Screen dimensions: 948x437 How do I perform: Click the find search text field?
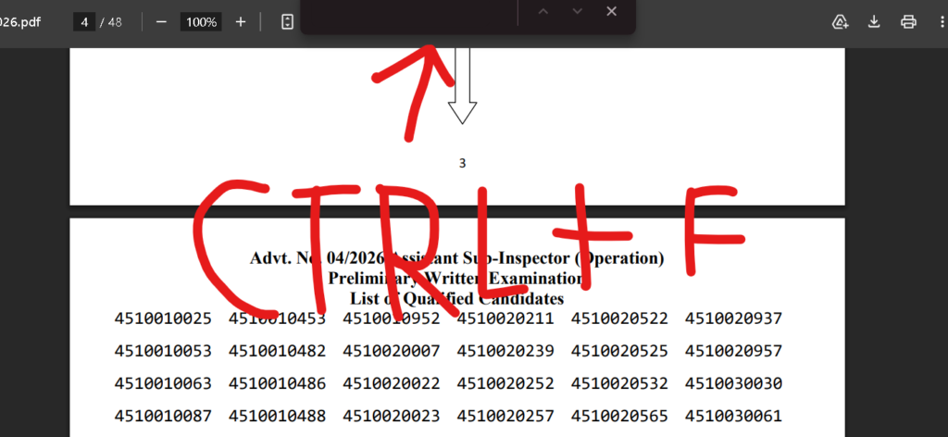411,12
